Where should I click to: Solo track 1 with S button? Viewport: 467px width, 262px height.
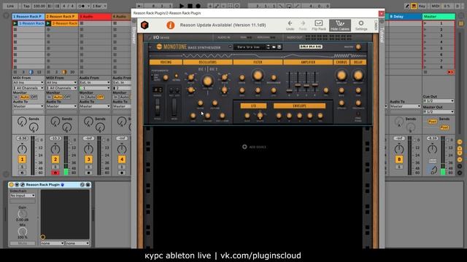click(x=22, y=167)
